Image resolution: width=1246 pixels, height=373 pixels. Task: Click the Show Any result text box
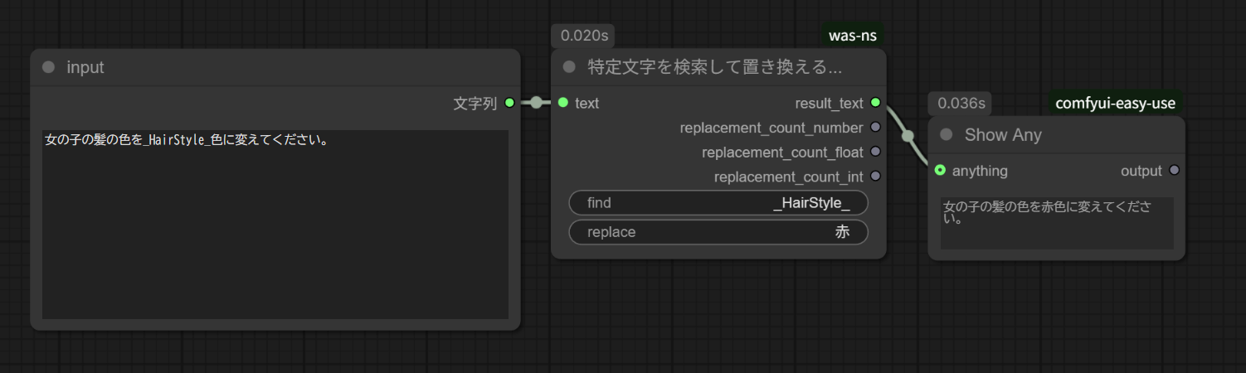1057,223
